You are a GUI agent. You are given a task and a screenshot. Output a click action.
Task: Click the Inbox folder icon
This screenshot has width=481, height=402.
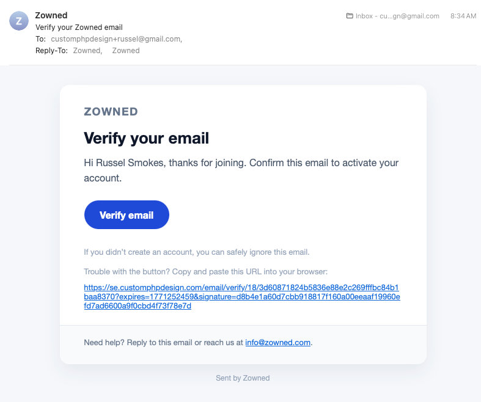tap(350, 16)
